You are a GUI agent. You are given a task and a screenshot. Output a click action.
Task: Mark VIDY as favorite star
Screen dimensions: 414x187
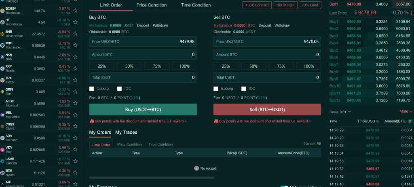75,150
